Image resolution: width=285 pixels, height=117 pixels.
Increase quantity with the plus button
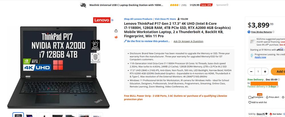point(265,71)
